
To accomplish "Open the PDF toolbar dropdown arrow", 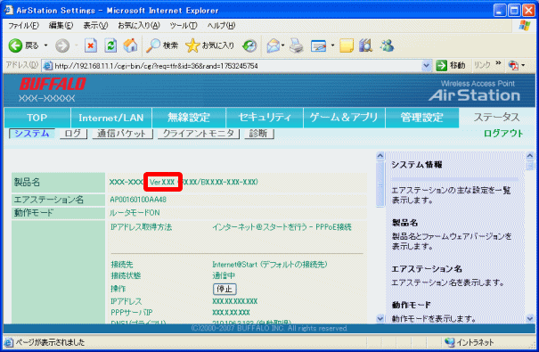I will tap(523, 65).
